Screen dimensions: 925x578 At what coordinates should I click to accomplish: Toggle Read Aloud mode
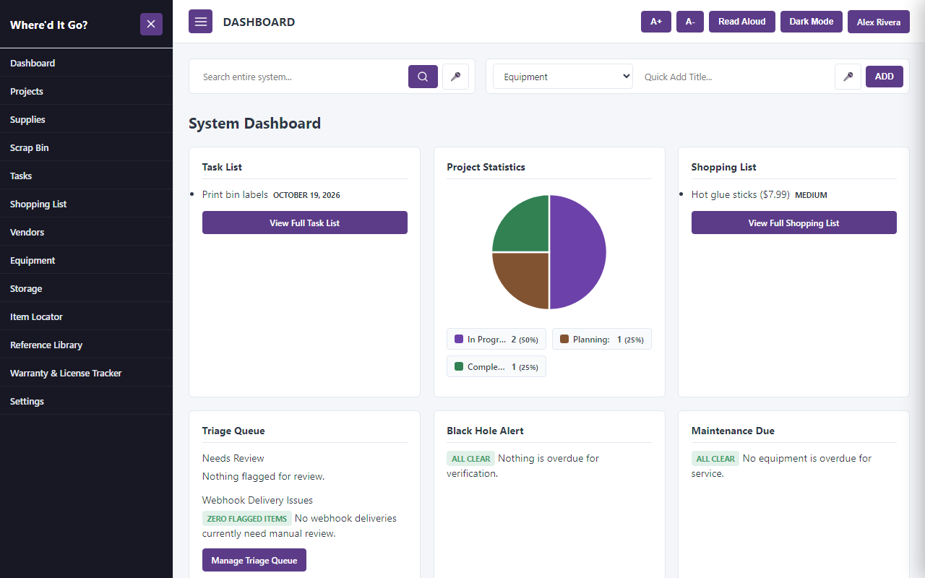(x=742, y=22)
